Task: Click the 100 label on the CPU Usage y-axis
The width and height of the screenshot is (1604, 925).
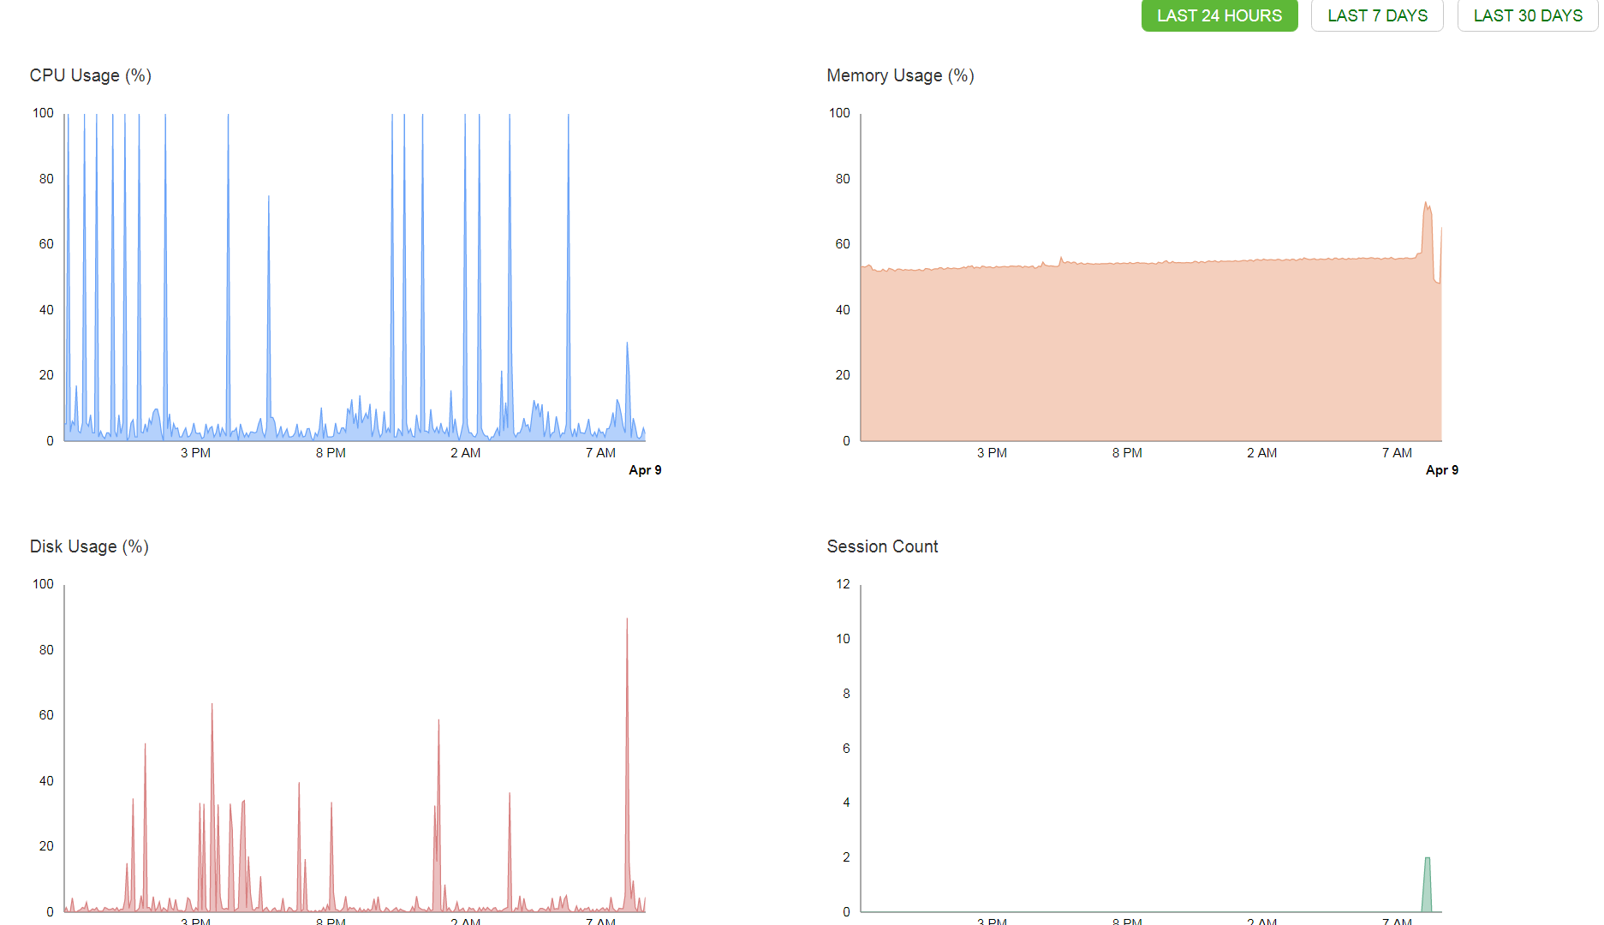Action: 43,113
